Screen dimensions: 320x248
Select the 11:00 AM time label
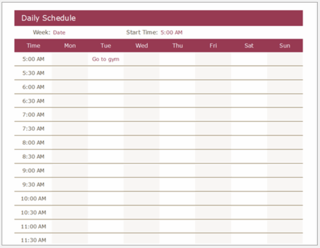[x=33, y=226]
